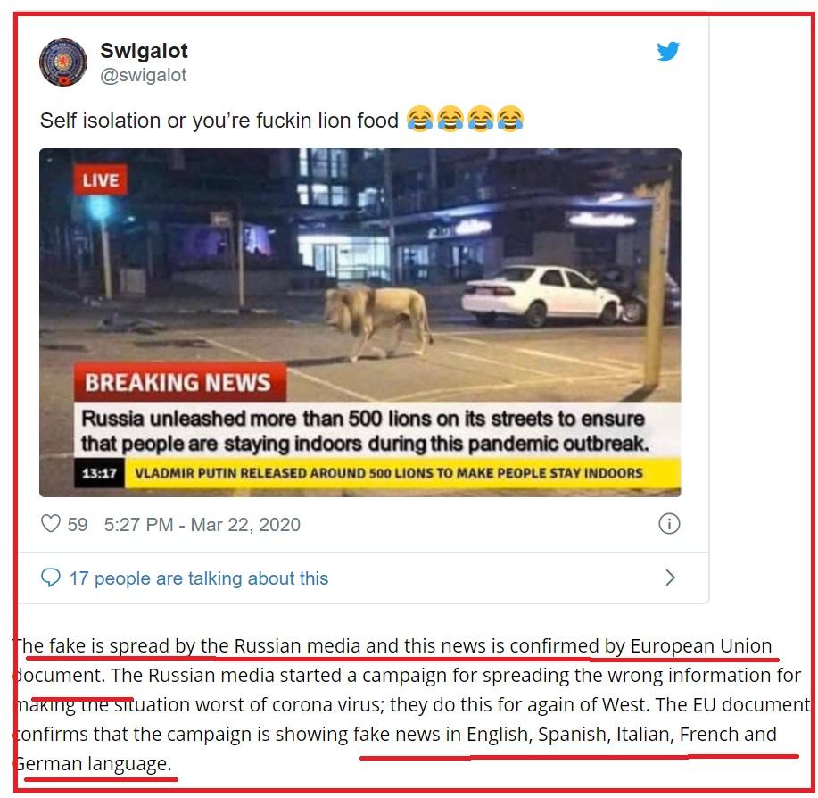Visit the @swigalot handle link
The image size is (818, 798).
coord(143,75)
